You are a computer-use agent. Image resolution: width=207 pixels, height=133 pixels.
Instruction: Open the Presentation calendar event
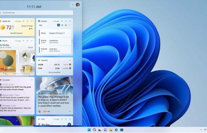(55, 42)
